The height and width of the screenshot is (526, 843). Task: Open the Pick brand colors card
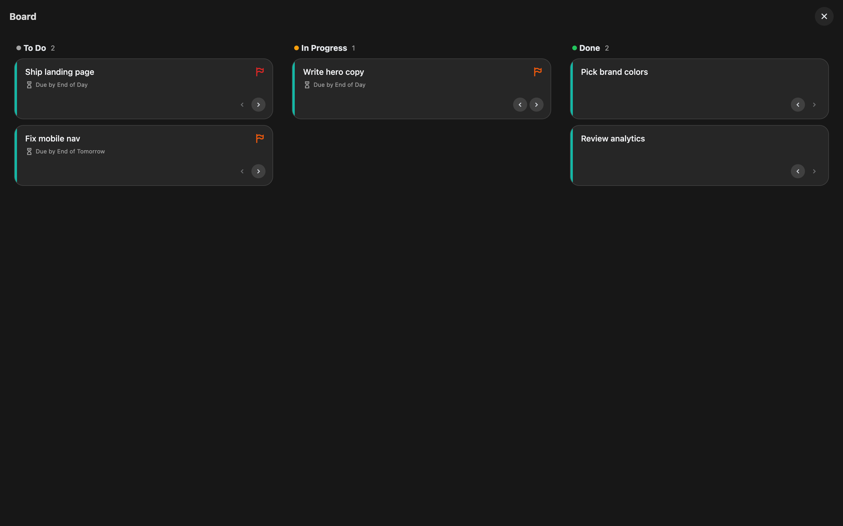pyautogui.click(x=699, y=89)
